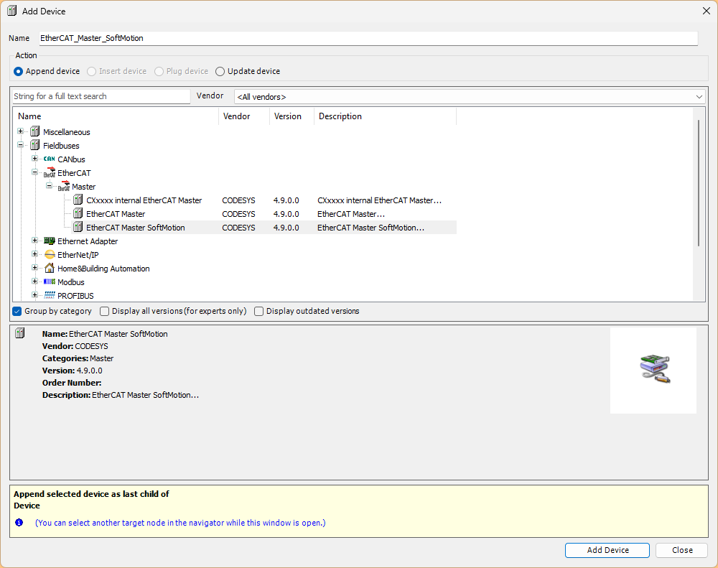Click the device preview image thumbnail
This screenshot has width=718, height=568.
653,370
